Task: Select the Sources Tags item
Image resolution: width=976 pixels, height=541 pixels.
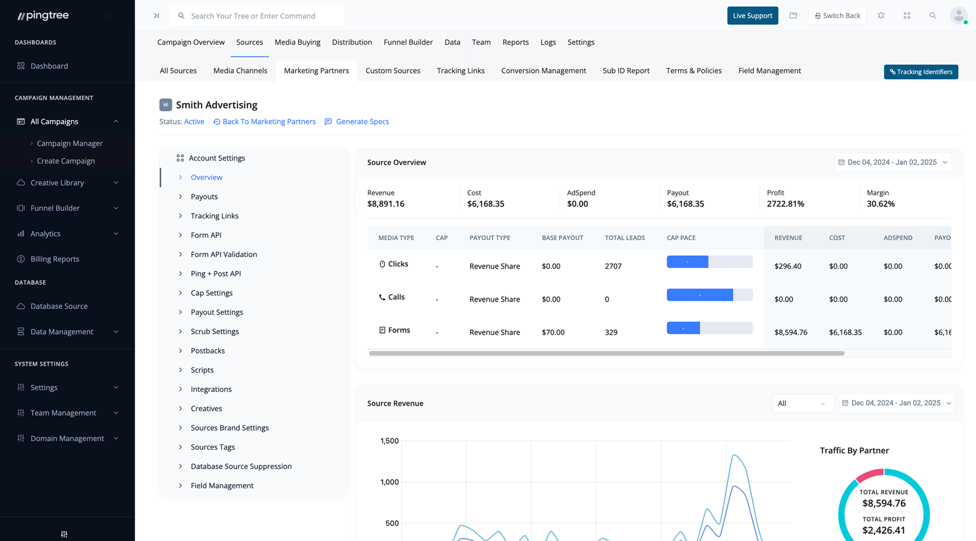Action: pos(212,447)
